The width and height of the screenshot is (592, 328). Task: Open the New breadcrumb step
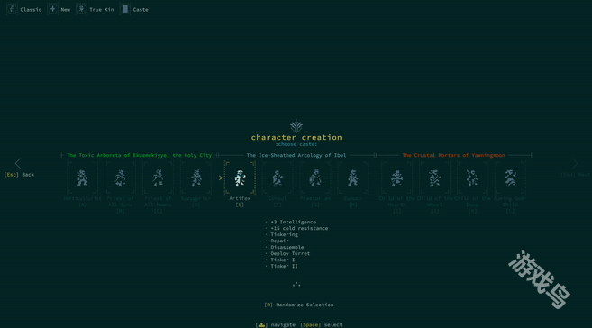pyautogui.click(x=59, y=9)
